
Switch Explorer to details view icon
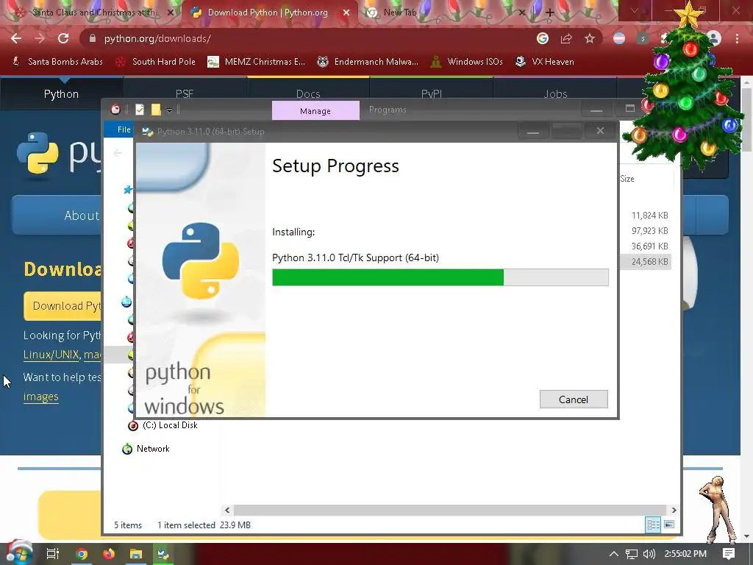tap(653, 525)
